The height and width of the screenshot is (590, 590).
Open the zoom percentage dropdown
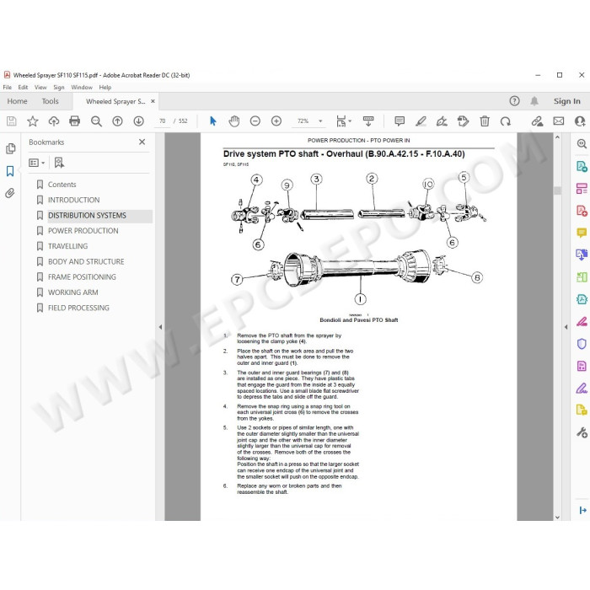pos(320,121)
